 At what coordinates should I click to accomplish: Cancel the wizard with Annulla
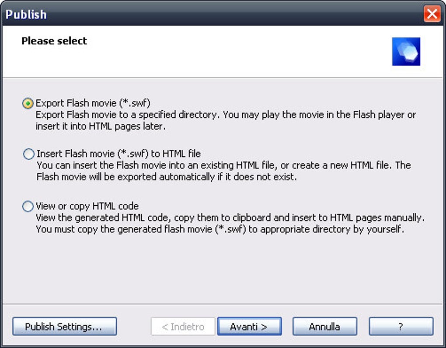[x=324, y=327]
